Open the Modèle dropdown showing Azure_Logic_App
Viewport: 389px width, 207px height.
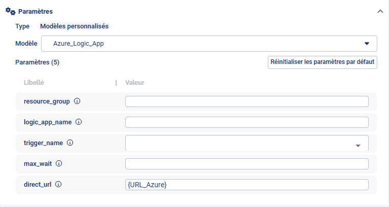[209, 44]
